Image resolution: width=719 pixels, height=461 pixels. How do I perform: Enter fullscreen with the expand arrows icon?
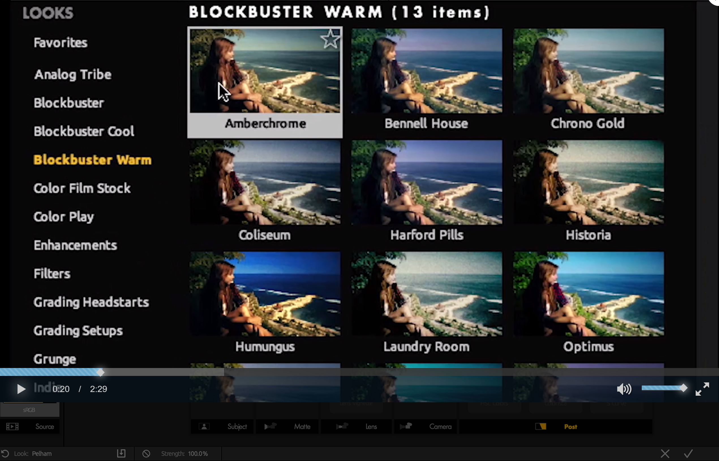702,389
